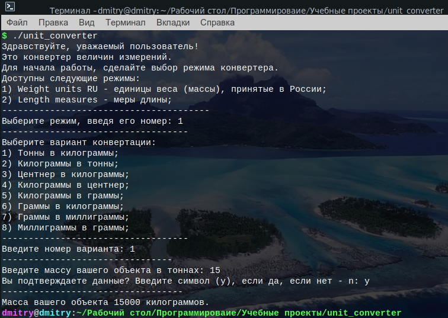Click the line 'Введите массу вашего объекта в тоннах: 15'
The image size is (448, 318).
point(111,270)
